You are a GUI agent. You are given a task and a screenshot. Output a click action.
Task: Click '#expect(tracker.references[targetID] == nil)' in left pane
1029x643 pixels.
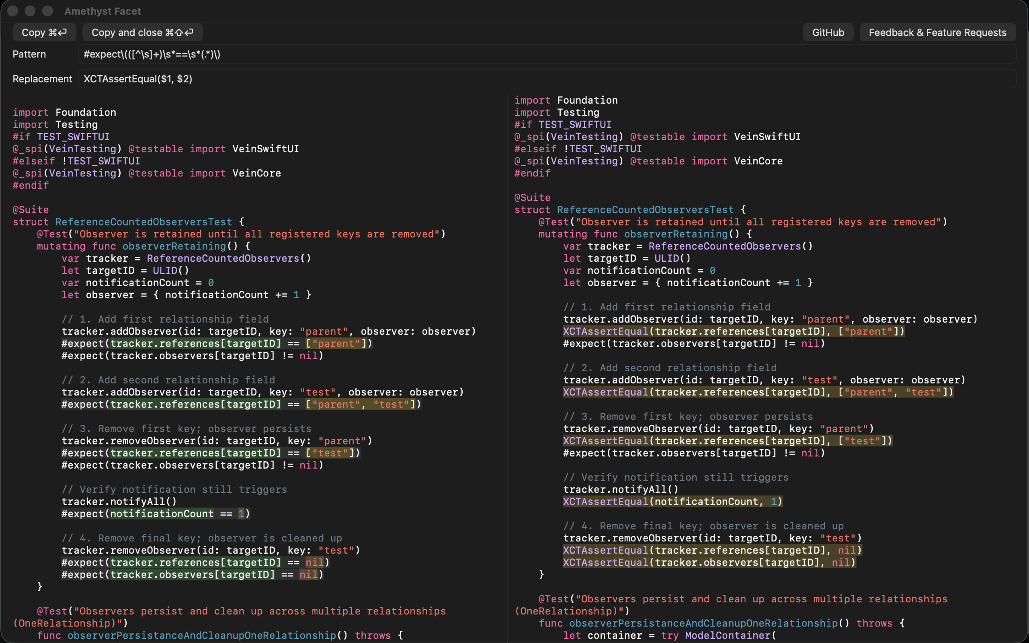coord(196,562)
